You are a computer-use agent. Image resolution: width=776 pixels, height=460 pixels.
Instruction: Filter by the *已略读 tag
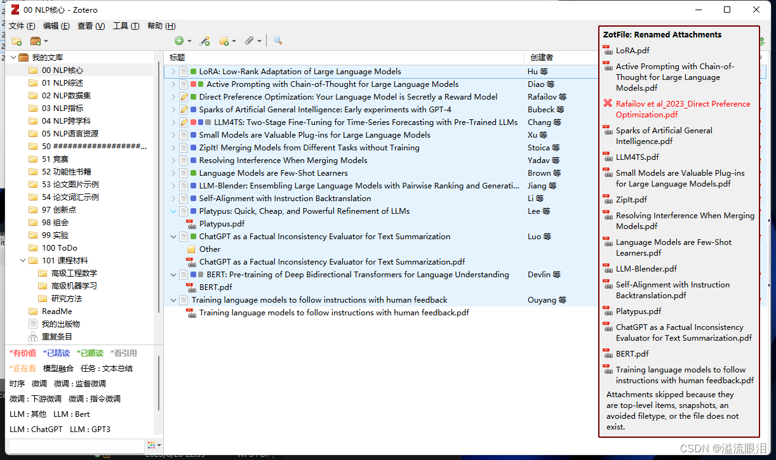click(90, 353)
